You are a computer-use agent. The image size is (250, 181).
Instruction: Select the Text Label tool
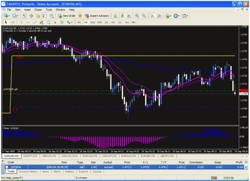click(62, 22)
